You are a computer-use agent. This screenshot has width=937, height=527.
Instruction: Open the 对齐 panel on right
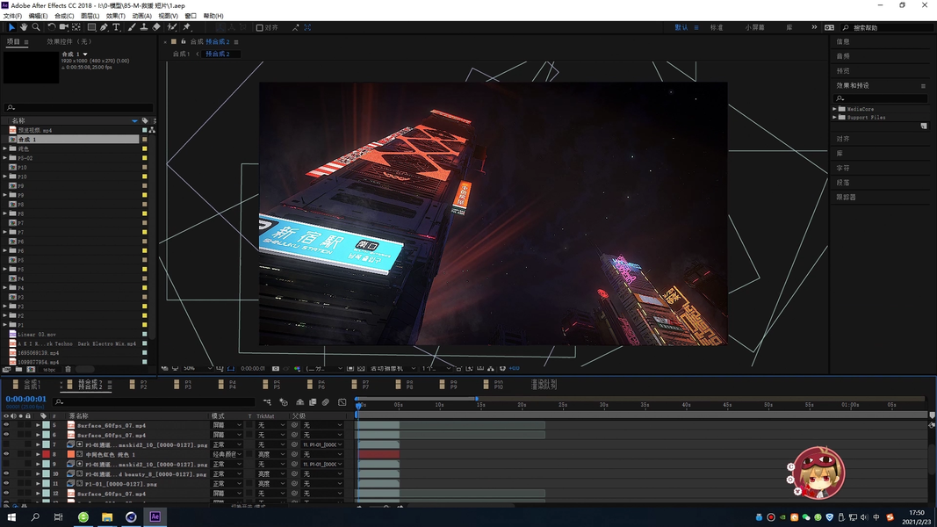[843, 139]
